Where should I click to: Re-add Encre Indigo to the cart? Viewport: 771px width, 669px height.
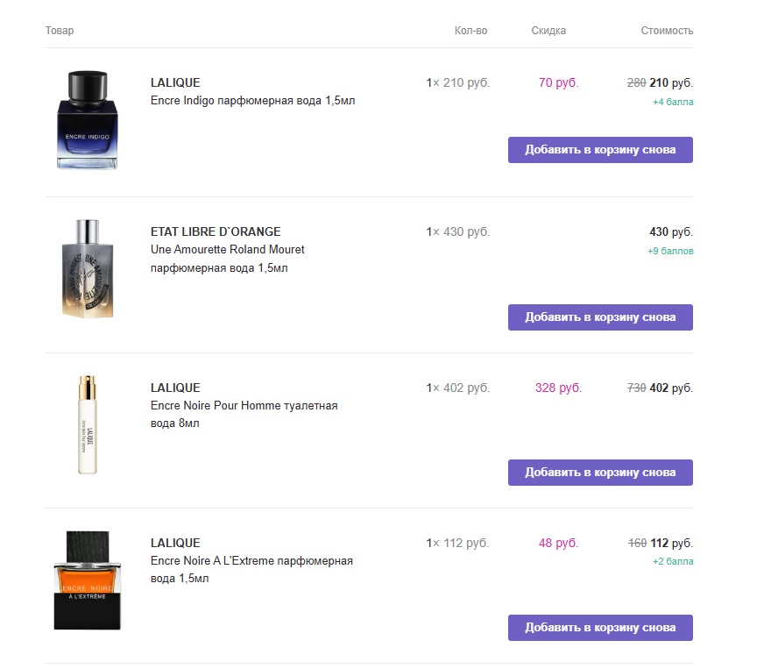(x=600, y=150)
